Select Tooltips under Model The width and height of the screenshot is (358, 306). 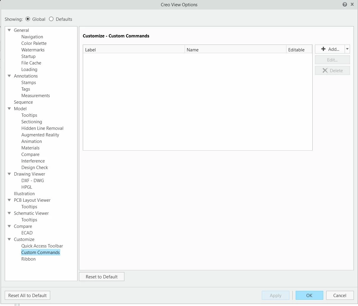pos(29,115)
